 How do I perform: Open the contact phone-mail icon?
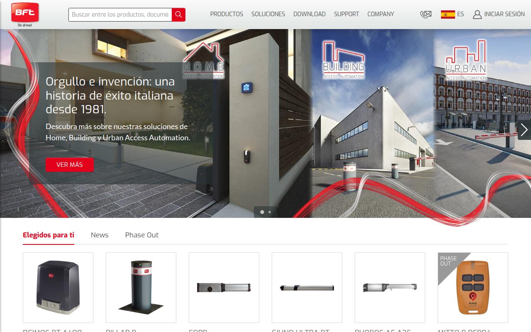[x=426, y=15]
